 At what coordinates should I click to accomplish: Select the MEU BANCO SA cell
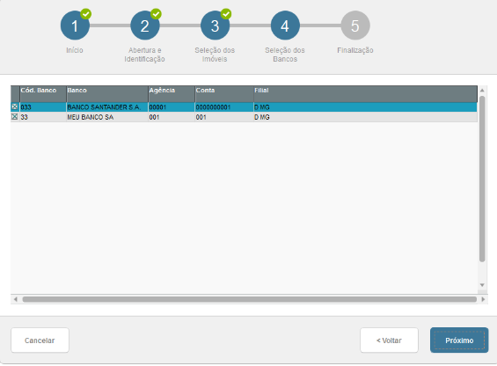coord(107,117)
